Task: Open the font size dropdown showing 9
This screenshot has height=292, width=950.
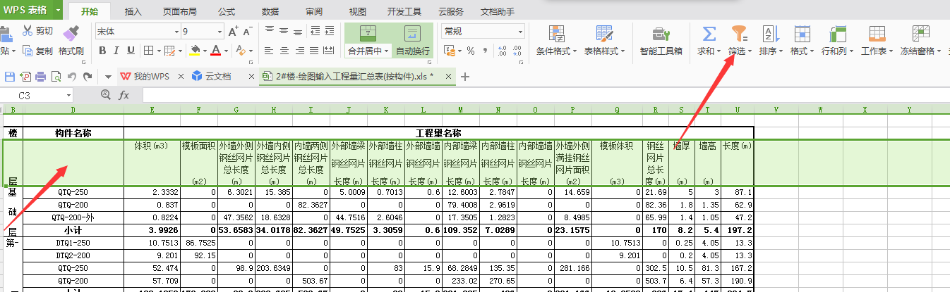Action: [220, 32]
